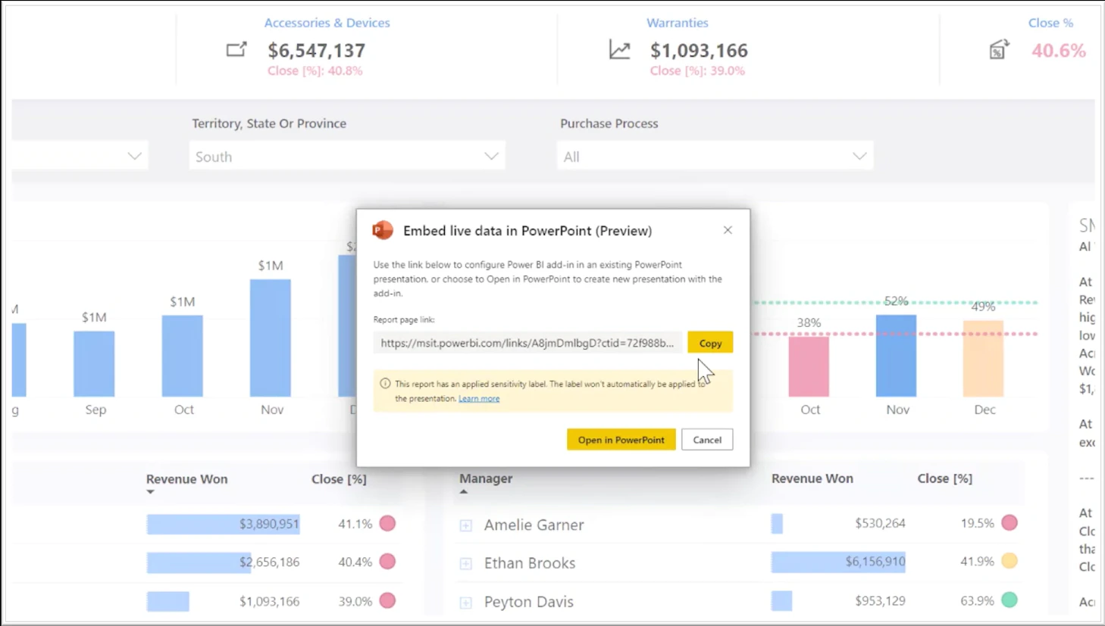The height and width of the screenshot is (626, 1105).
Task: Click the PowerPoint logo in the dialog
Action: click(383, 230)
